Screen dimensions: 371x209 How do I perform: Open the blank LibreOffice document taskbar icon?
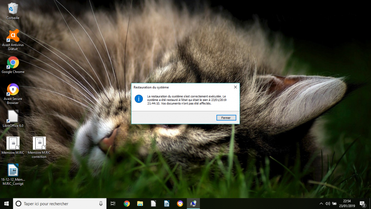[153, 203]
